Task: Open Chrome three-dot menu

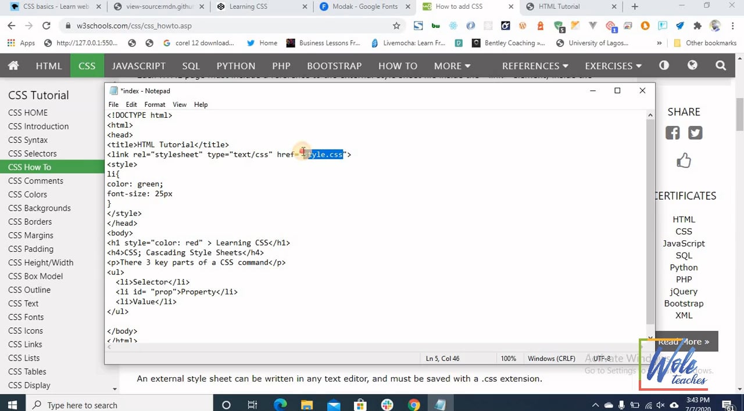Action: (732, 26)
